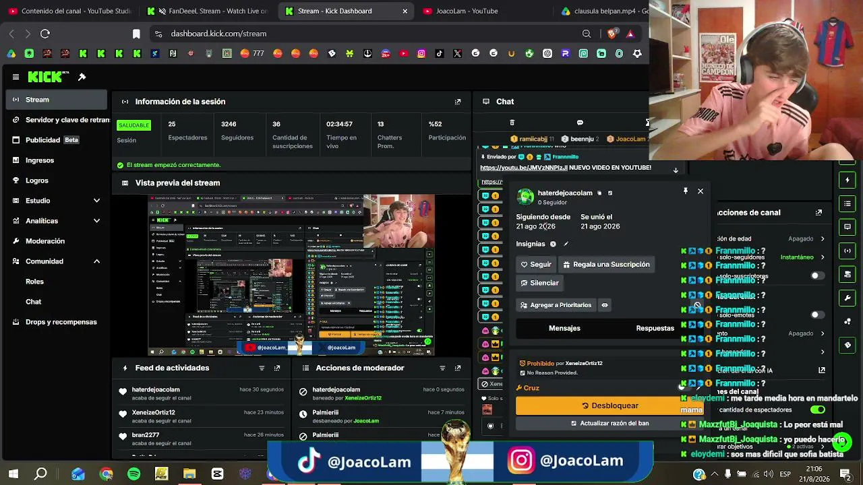The image size is (863, 485).
Task: Click the list icon in right rail
Action: tap(847, 203)
